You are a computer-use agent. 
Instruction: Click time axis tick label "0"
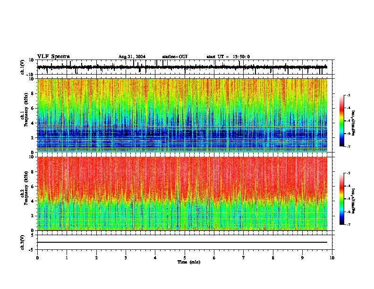click(x=37, y=258)
